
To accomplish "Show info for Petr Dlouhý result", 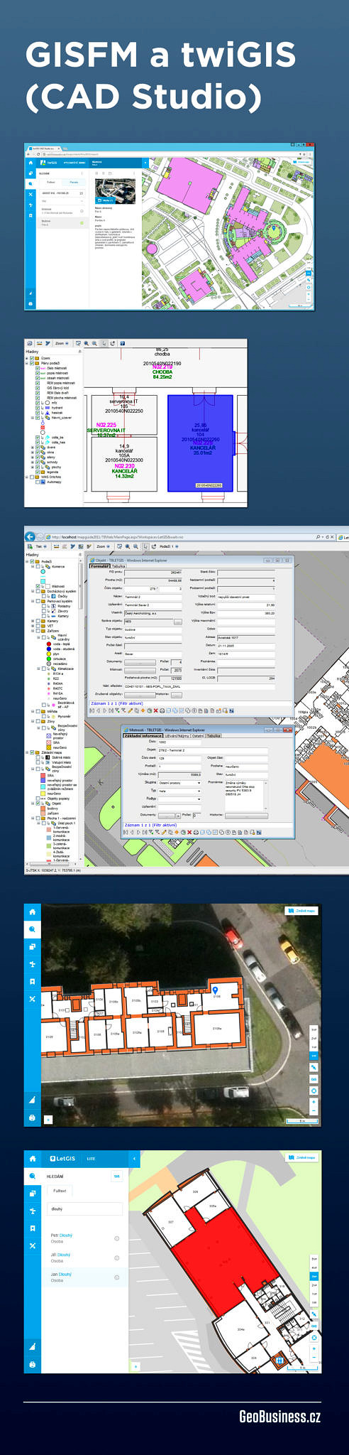I will point(117,1238).
